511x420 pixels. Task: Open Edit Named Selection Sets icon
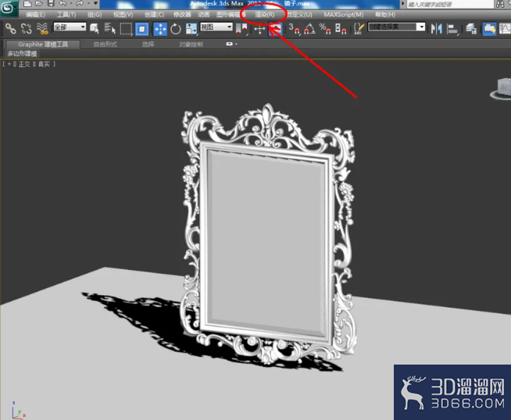click(x=359, y=29)
